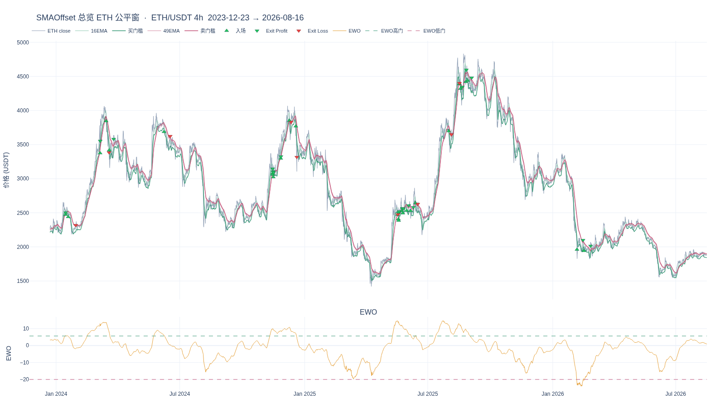
Task: Hide the 16EMA legend series
Action: pos(91,31)
